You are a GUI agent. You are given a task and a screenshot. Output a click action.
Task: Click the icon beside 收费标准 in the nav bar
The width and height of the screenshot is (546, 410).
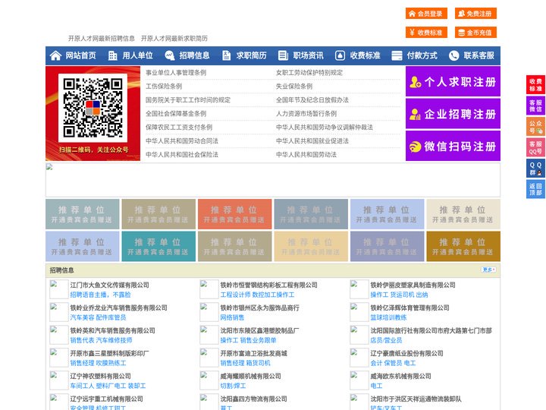click(340, 55)
